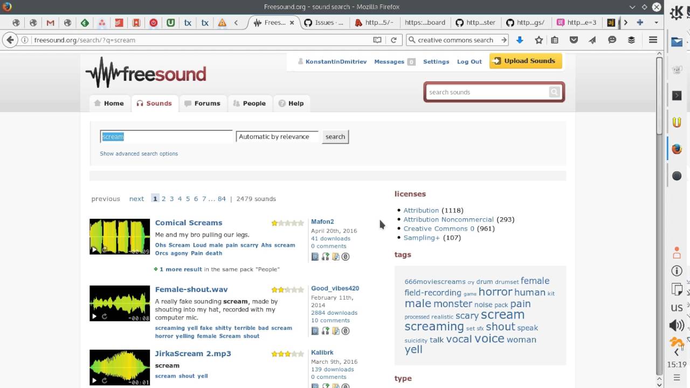Click the Firefox back arrow button
The width and height of the screenshot is (690, 388).
pos(10,40)
